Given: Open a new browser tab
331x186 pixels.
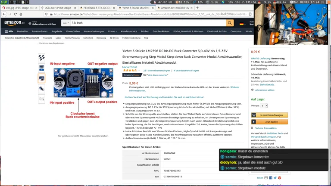Looking at the screenshot, I should point(197,8).
